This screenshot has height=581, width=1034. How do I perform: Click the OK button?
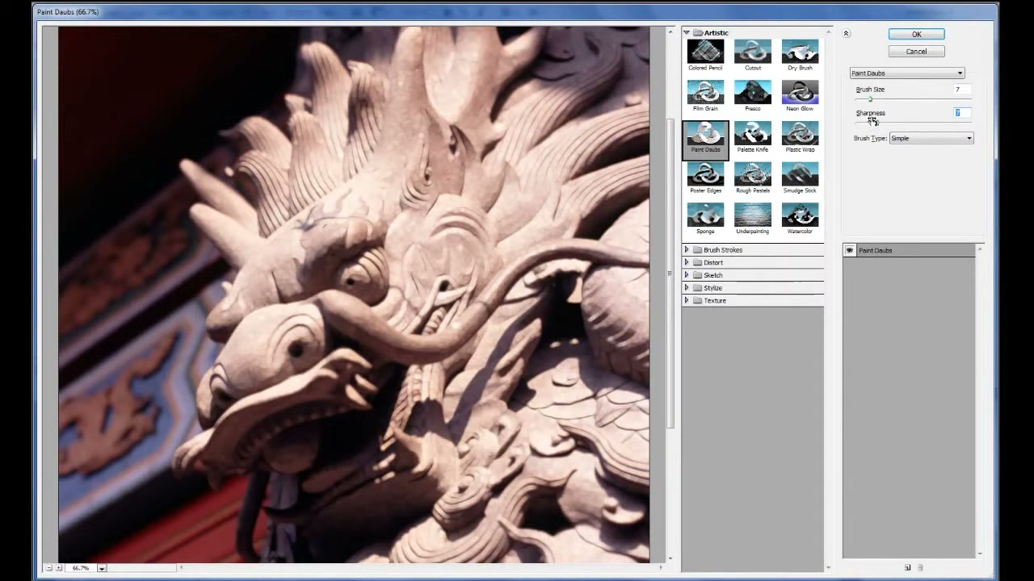[916, 35]
